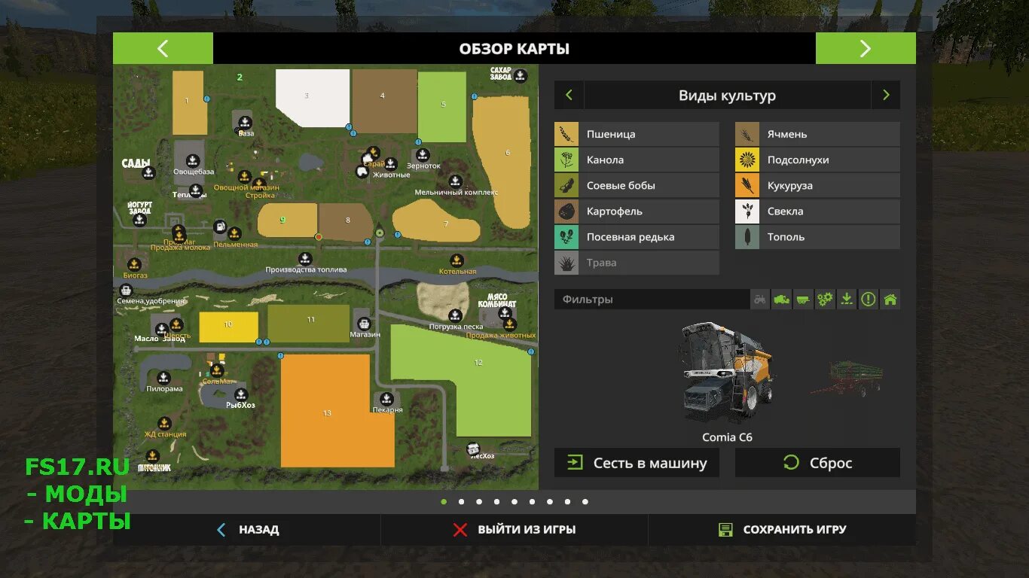Switch to next crop view category
Image resolution: width=1029 pixels, height=578 pixels.
pos(886,96)
